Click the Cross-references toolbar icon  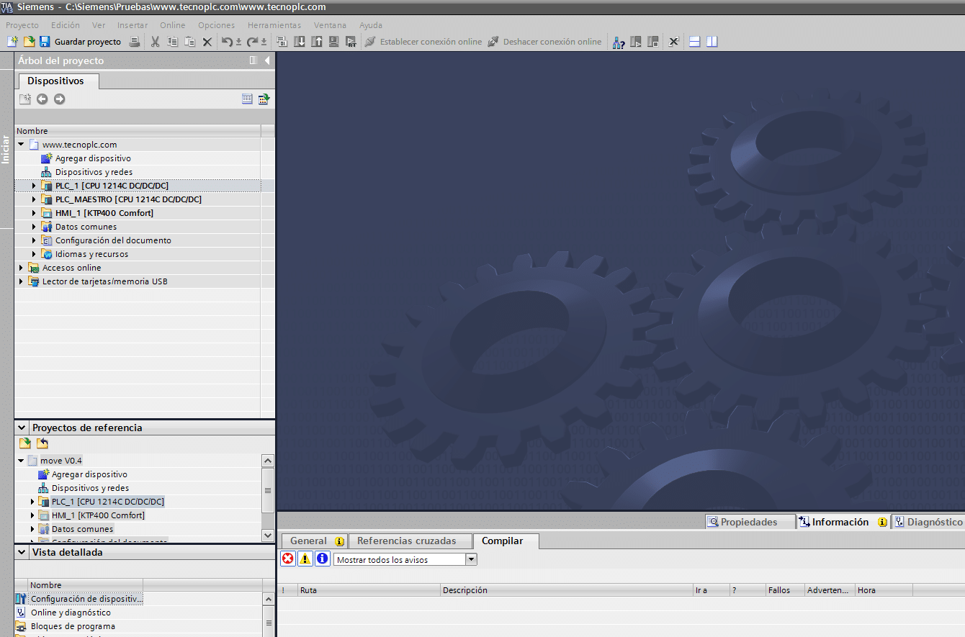click(x=673, y=42)
